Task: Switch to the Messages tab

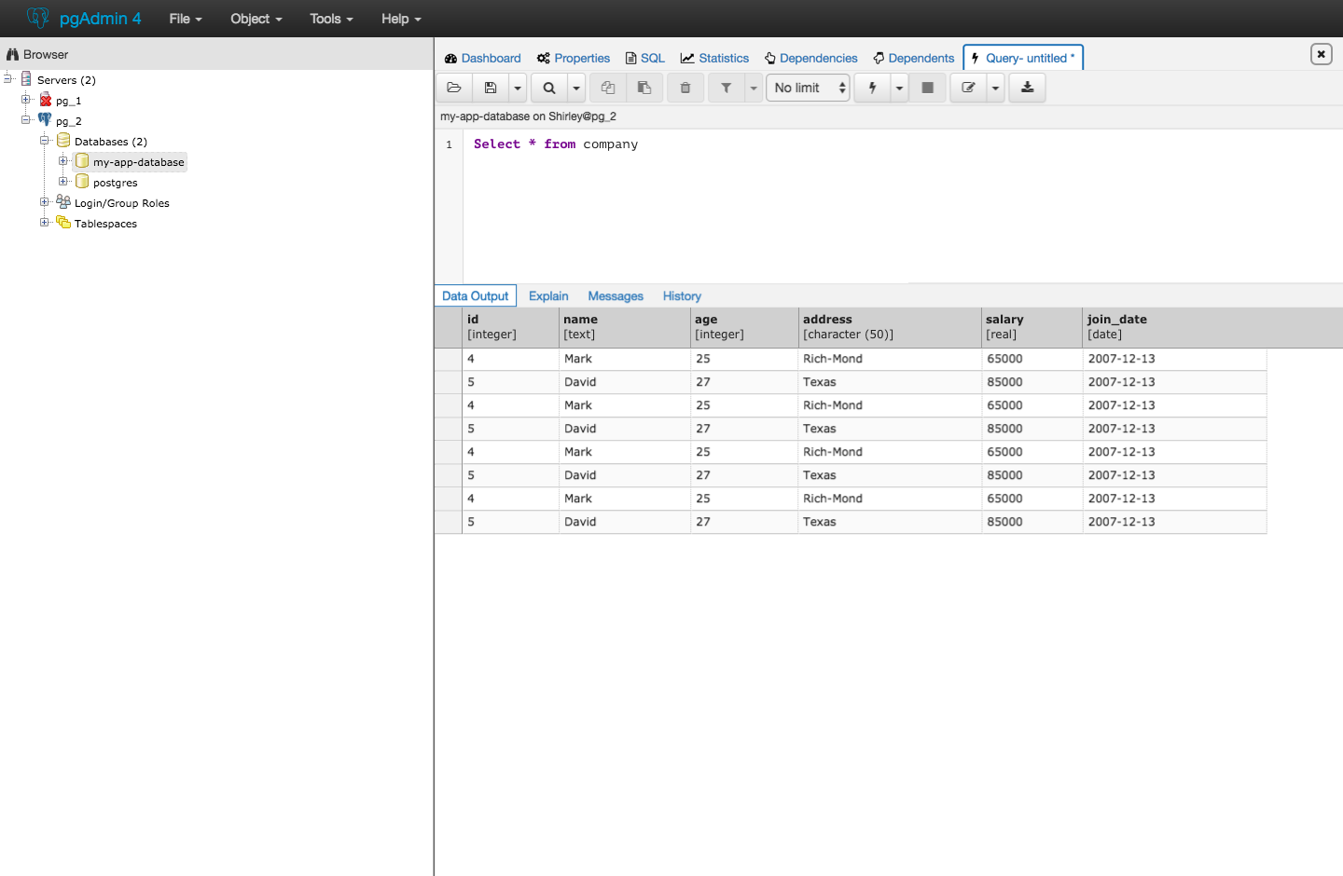Action: 616,296
